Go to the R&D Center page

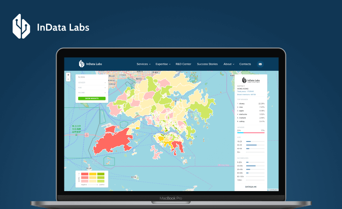coord(183,64)
